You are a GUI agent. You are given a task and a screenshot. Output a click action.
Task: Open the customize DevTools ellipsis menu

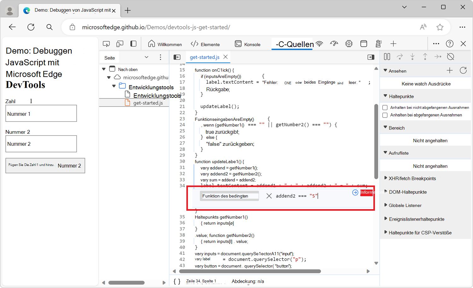point(436,44)
